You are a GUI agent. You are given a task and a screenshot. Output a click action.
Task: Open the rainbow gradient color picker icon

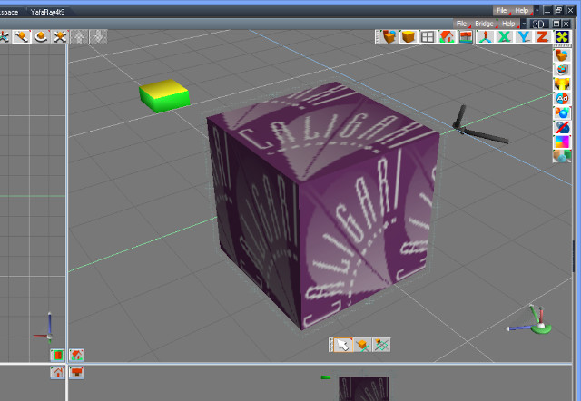[562, 142]
